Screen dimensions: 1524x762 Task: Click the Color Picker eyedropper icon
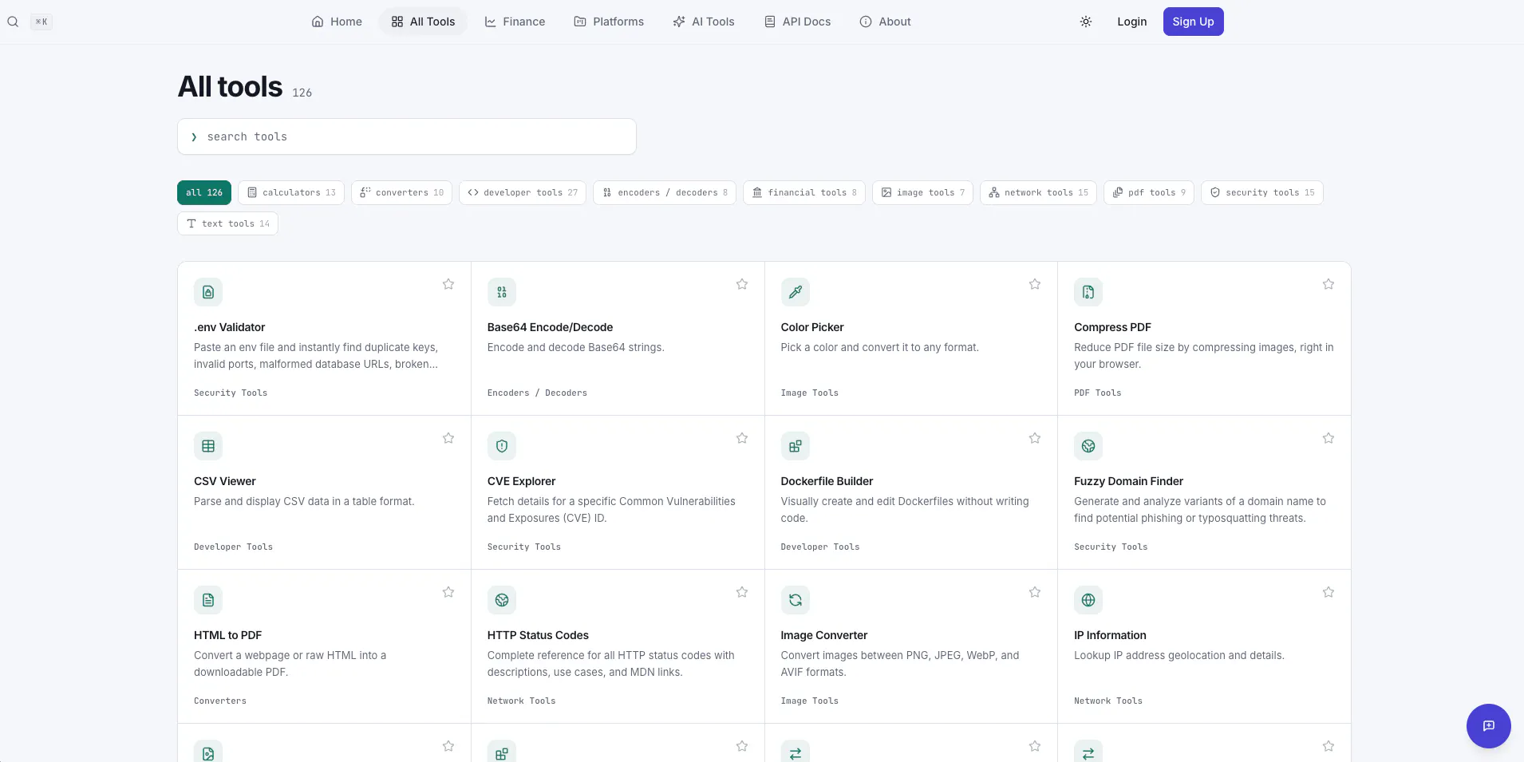click(796, 292)
